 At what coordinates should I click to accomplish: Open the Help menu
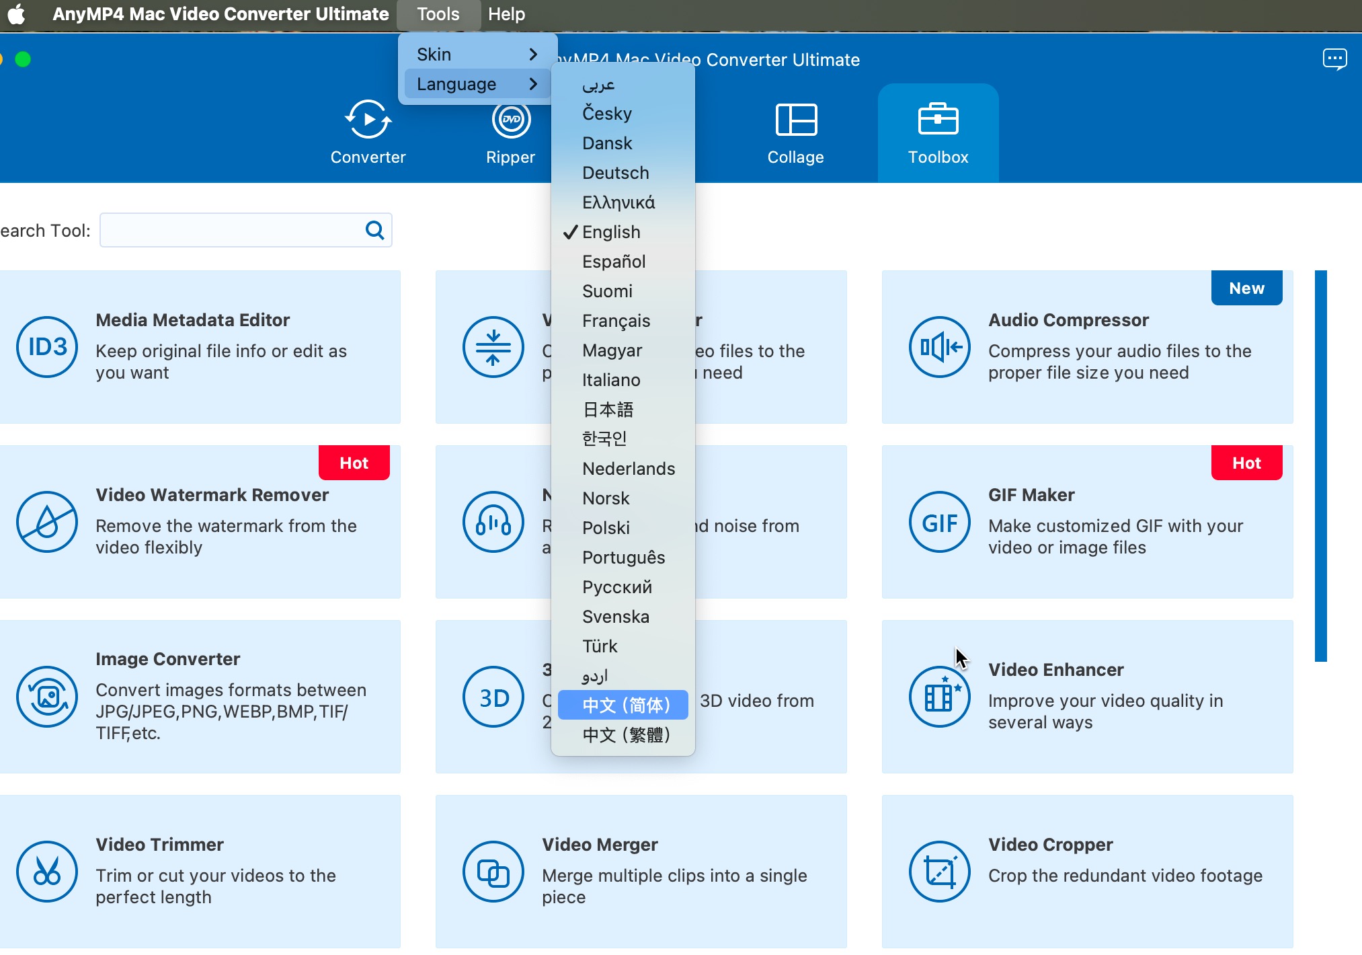point(506,14)
